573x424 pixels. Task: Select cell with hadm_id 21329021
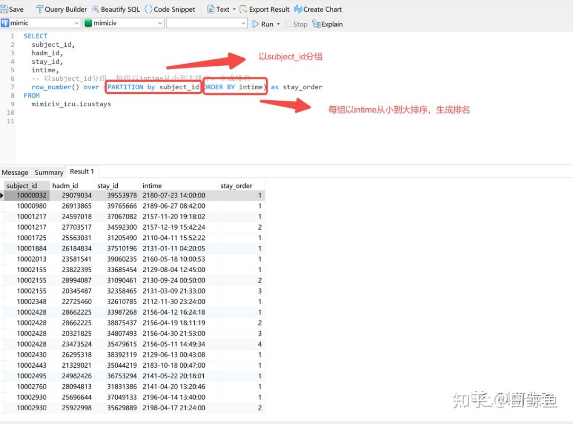pyautogui.click(x=72, y=365)
